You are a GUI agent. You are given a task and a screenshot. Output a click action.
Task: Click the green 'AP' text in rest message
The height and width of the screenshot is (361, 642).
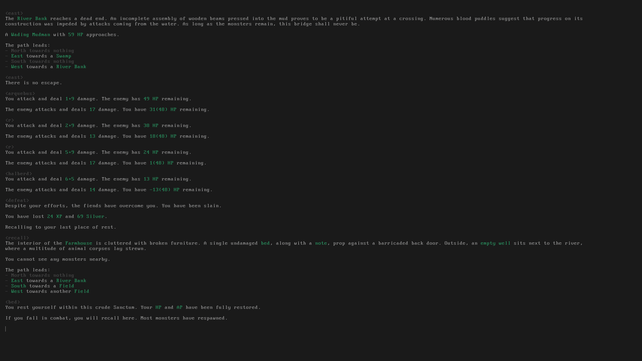click(180, 308)
